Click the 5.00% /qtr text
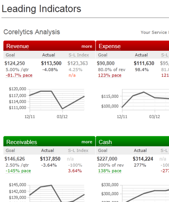 [x=17, y=70]
